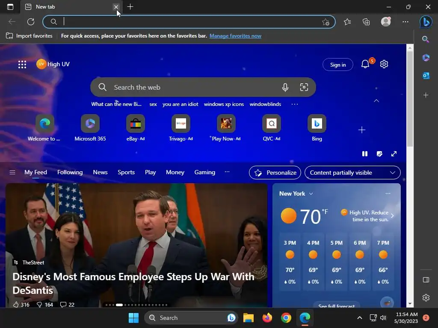Open Outlook icon in sidebar
Viewport: 438px width, 328px height.
(x=426, y=76)
